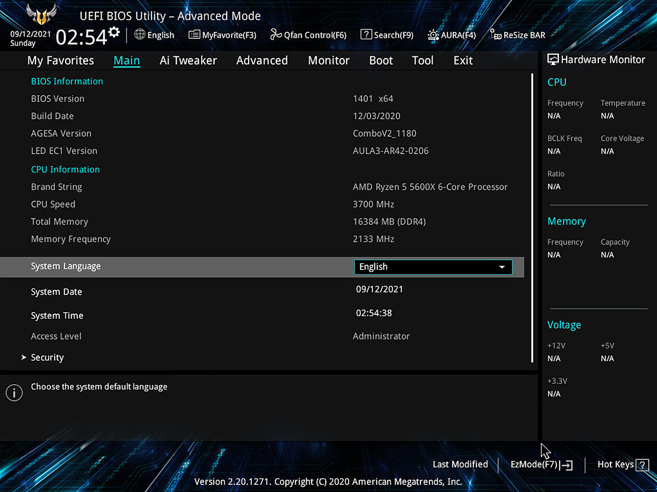The image size is (657, 492).
Task: Click the TUF Gaming logo
Action: click(x=42, y=14)
